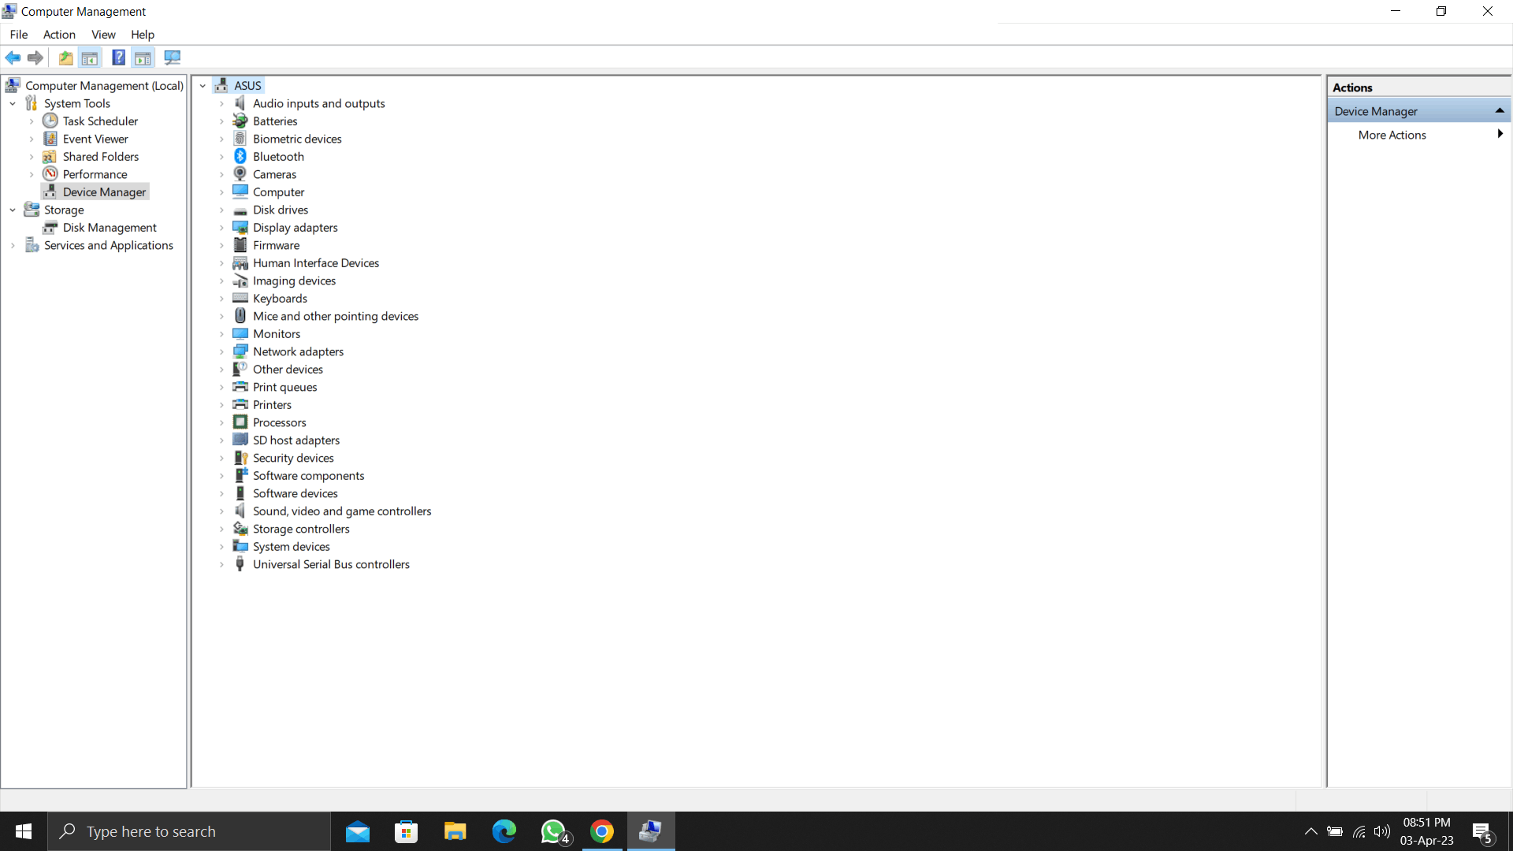The image size is (1513, 851).
Task: Open the Action menu
Action: pos(59,35)
